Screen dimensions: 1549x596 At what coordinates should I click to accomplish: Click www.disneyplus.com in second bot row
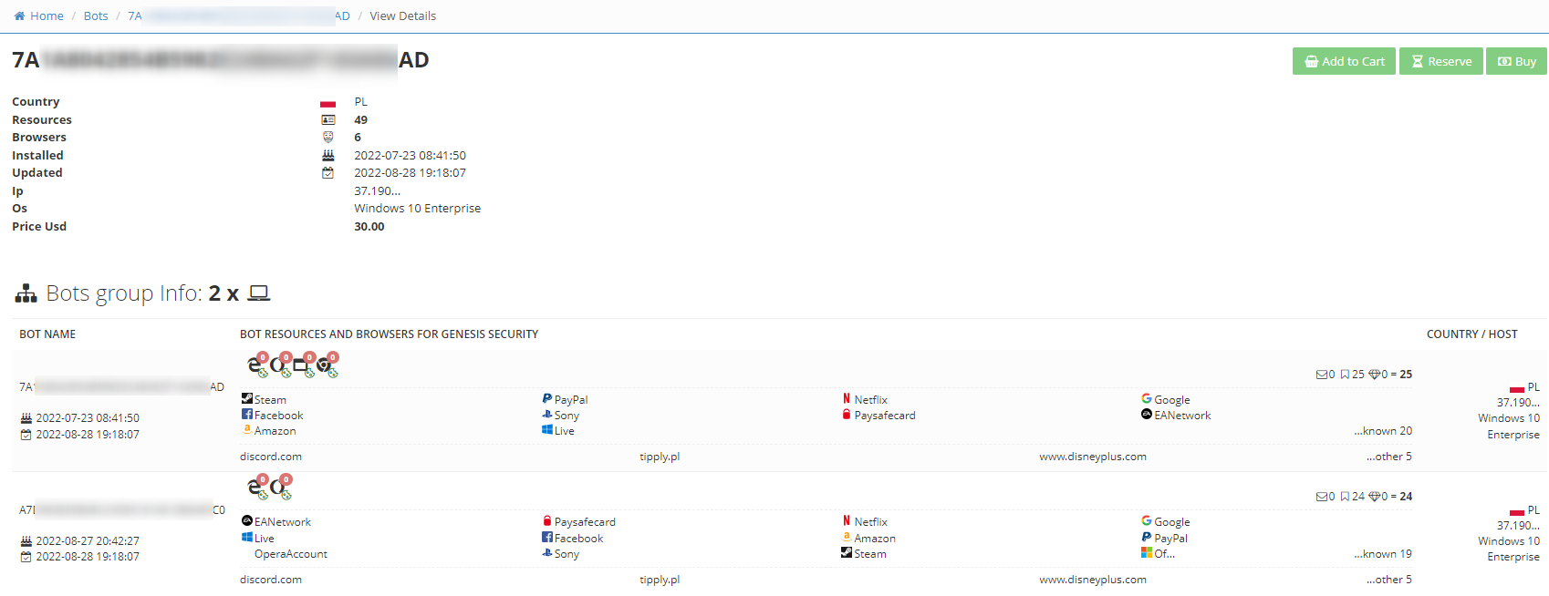point(1093,580)
